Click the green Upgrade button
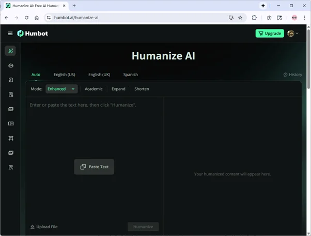This screenshot has height=236, width=311. pyautogui.click(x=270, y=33)
